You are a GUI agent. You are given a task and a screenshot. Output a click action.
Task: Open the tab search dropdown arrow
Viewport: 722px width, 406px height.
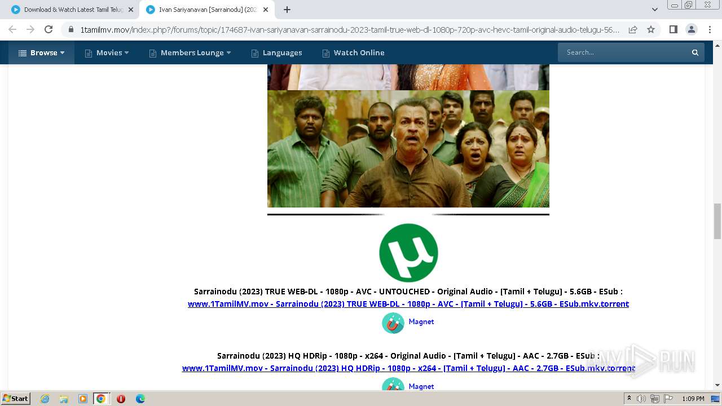(x=654, y=10)
